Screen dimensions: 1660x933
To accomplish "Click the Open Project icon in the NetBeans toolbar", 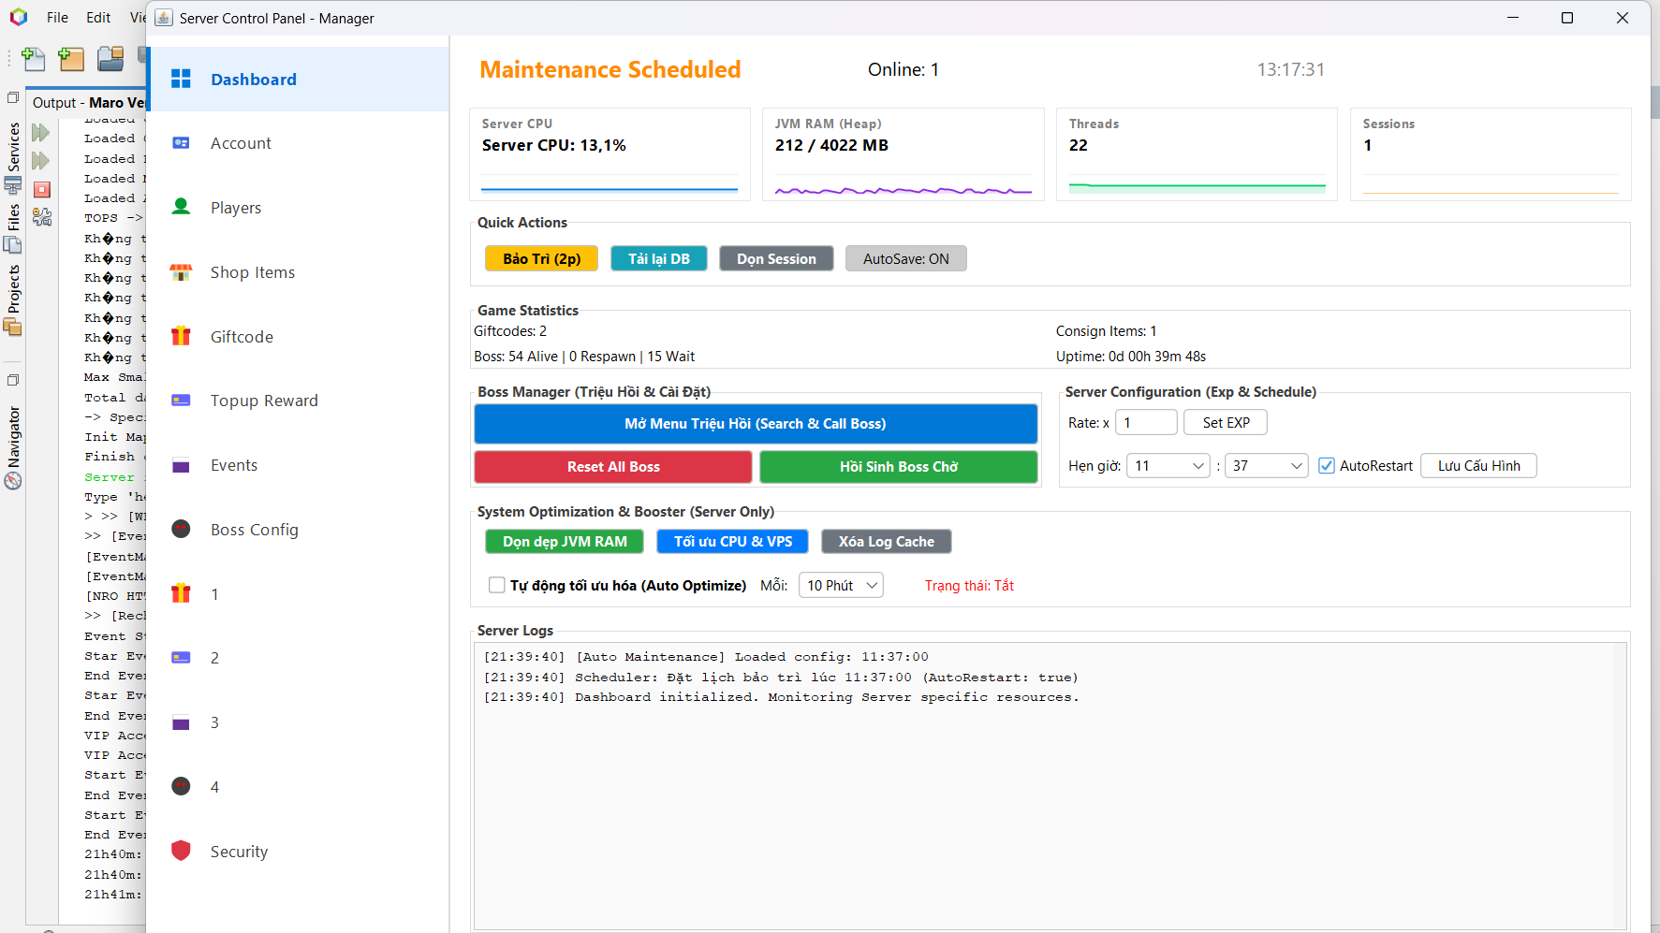I will click(110, 59).
